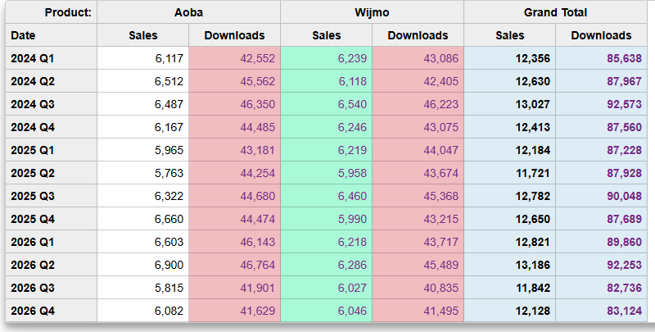The image size is (655, 332).
Task: Click Wijmo Sales cell 6,027
Action: pos(326,288)
